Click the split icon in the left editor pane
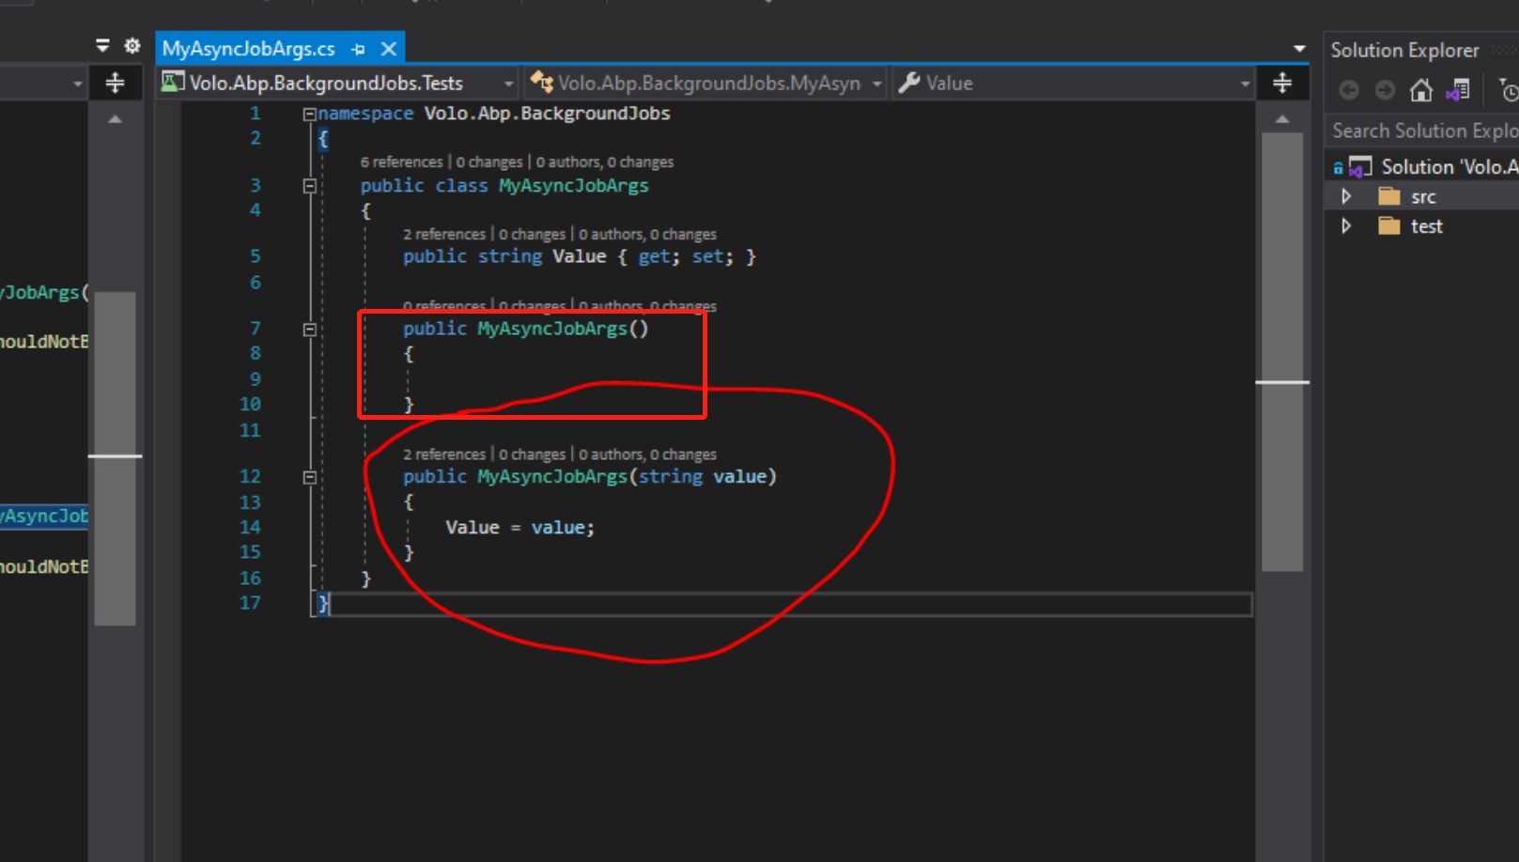The width and height of the screenshot is (1519, 862). pyautogui.click(x=115, y=84)
